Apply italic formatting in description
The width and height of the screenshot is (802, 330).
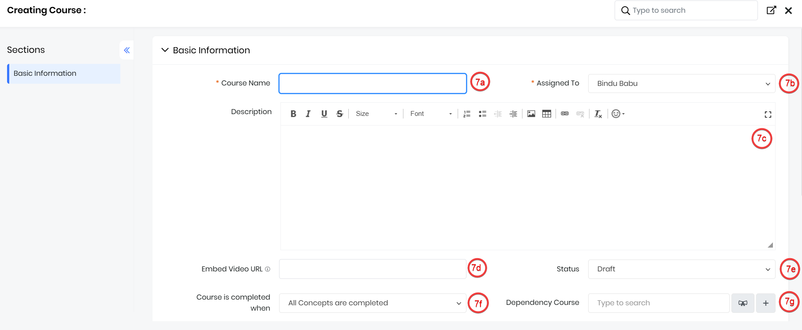click(308, 114)
